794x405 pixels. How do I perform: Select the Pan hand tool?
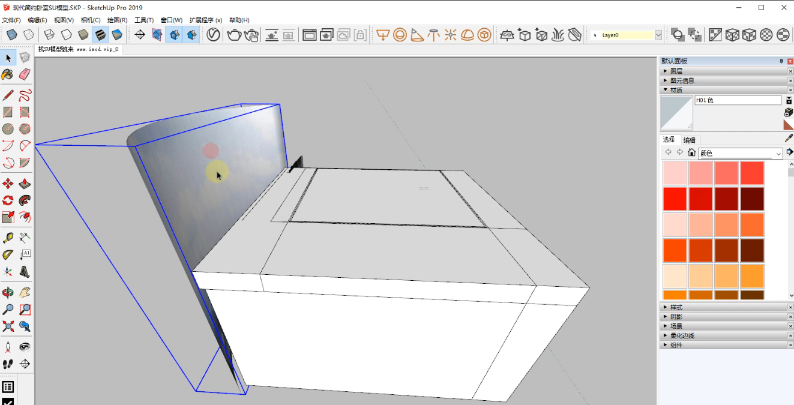[x=25, y=293]
